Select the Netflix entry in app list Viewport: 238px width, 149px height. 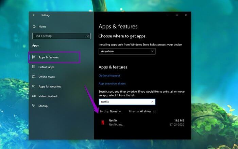143,122
